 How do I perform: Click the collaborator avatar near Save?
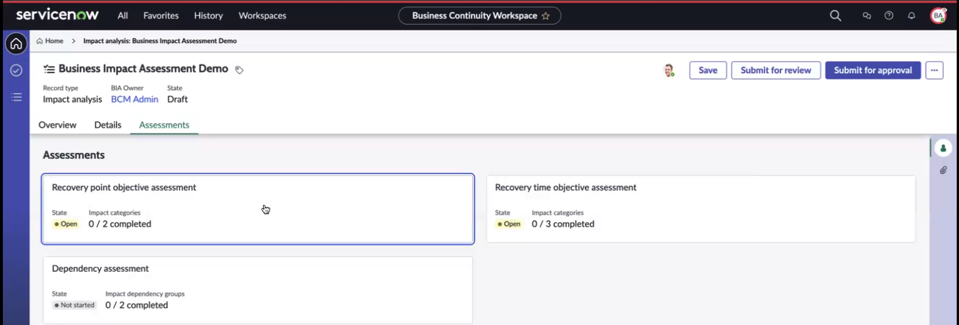coord(668,70)
